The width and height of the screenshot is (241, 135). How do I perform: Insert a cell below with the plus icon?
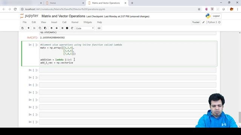(29, 28)
